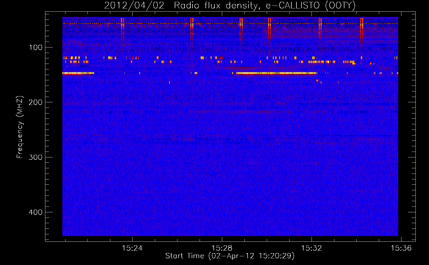429x265 pixels.
Task: Click the 15:28 time tick label
Action: [222, 248]
